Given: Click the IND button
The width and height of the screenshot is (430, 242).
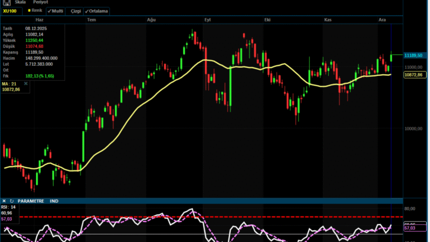Looking at the screenshot, I should click(x=54, y=201).
